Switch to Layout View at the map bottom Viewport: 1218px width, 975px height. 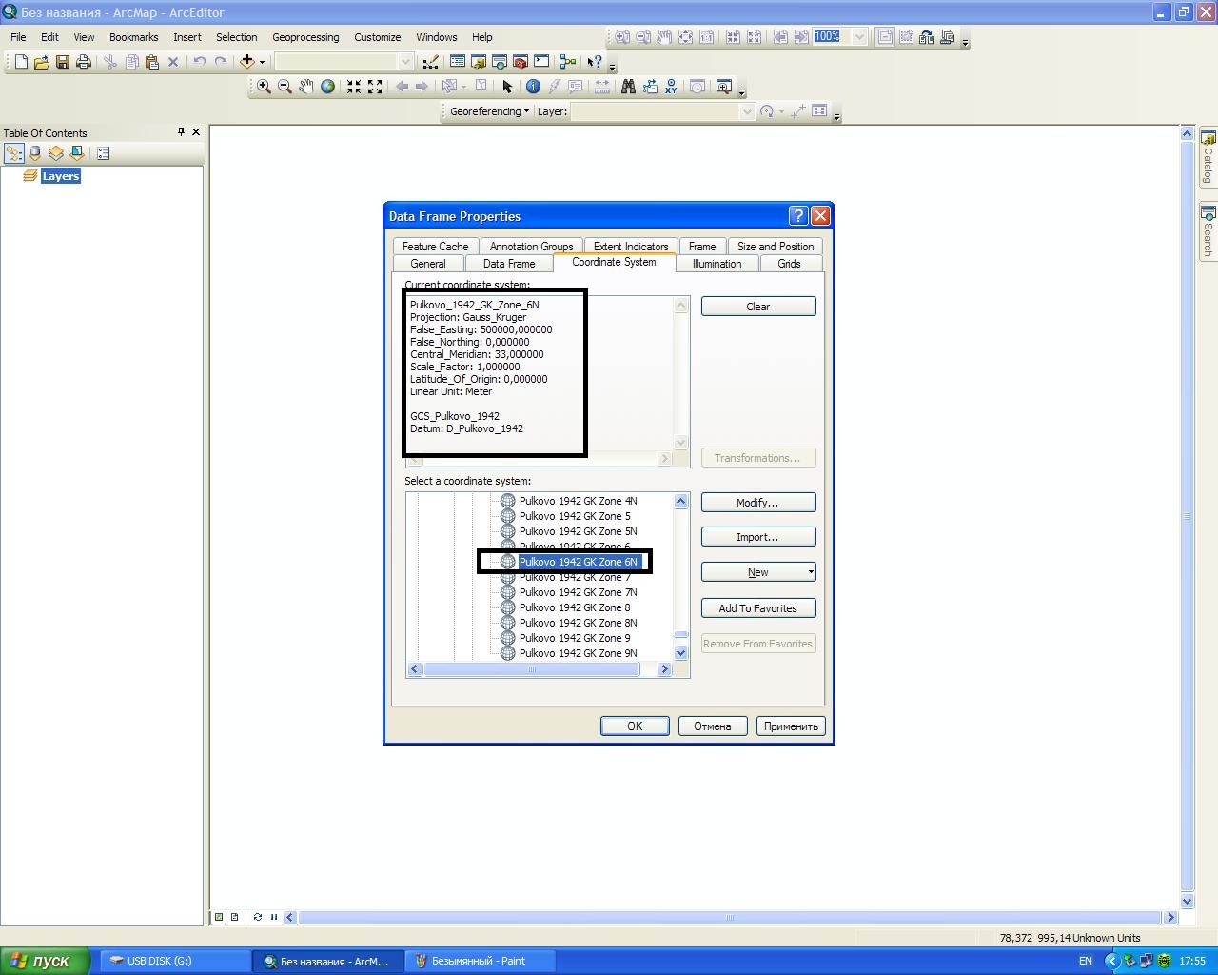coord(235,918)
